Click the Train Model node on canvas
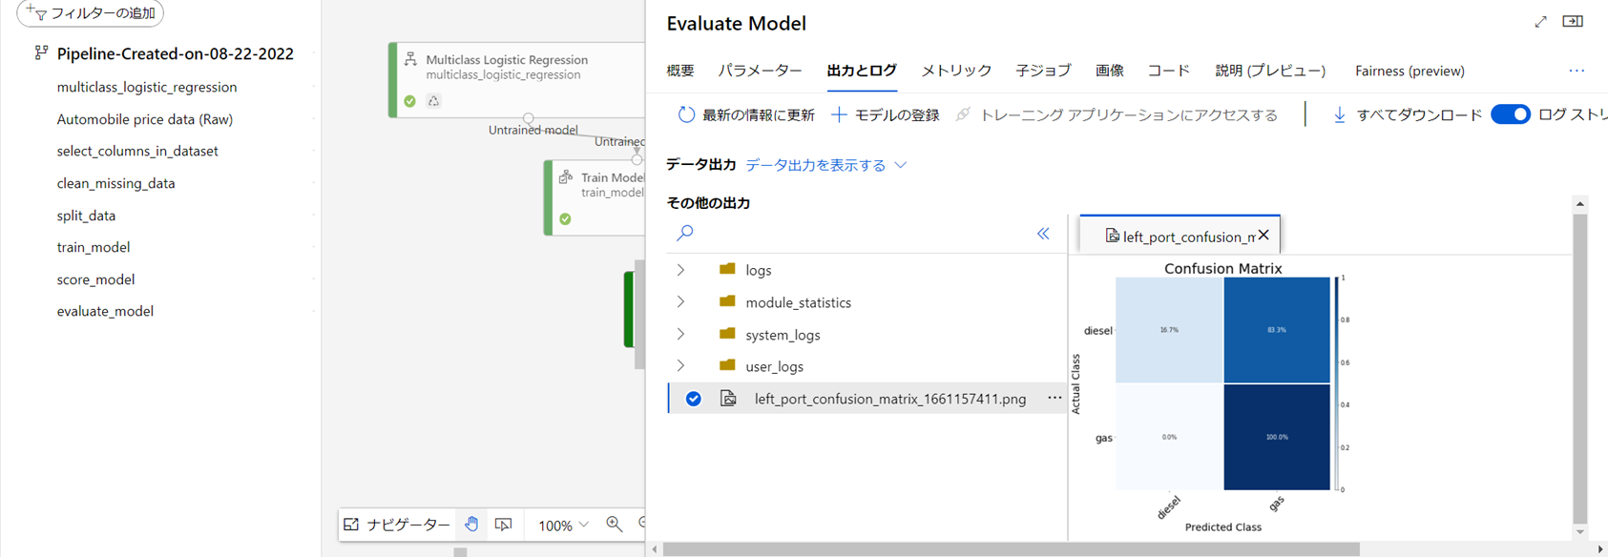The height and width of the screenshot is (557, 1608). [x=596, y=197]
